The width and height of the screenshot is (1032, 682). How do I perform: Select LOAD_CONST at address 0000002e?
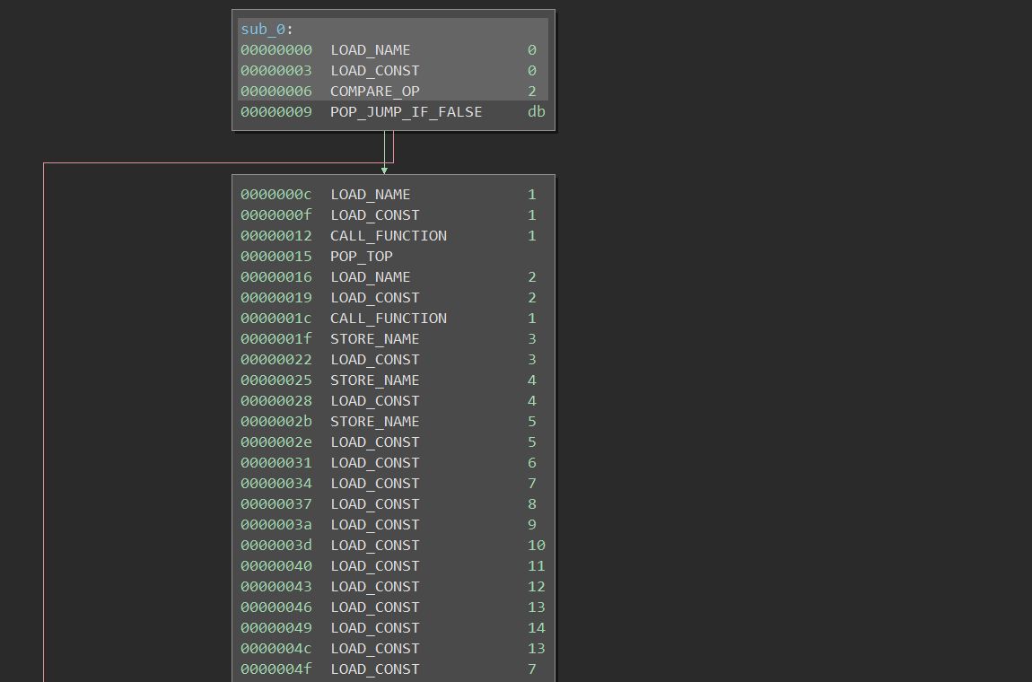374,442
